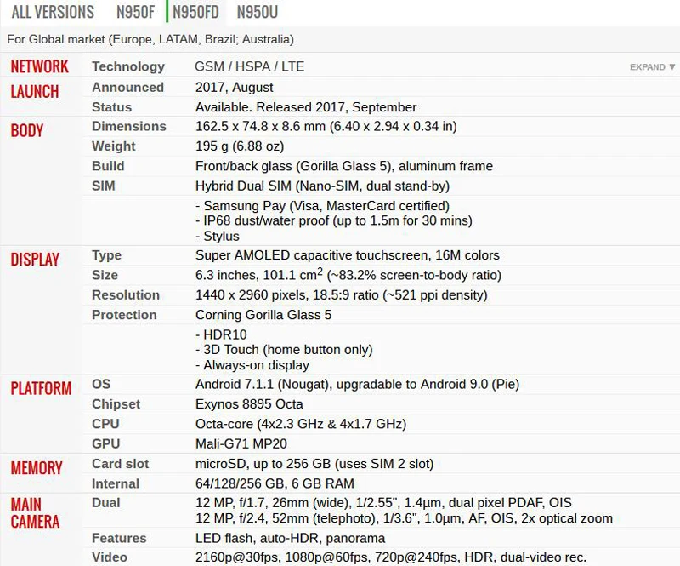Select the text "2017, August"
This screenshot has width=680, height=566.
click(x=235, y=88)
